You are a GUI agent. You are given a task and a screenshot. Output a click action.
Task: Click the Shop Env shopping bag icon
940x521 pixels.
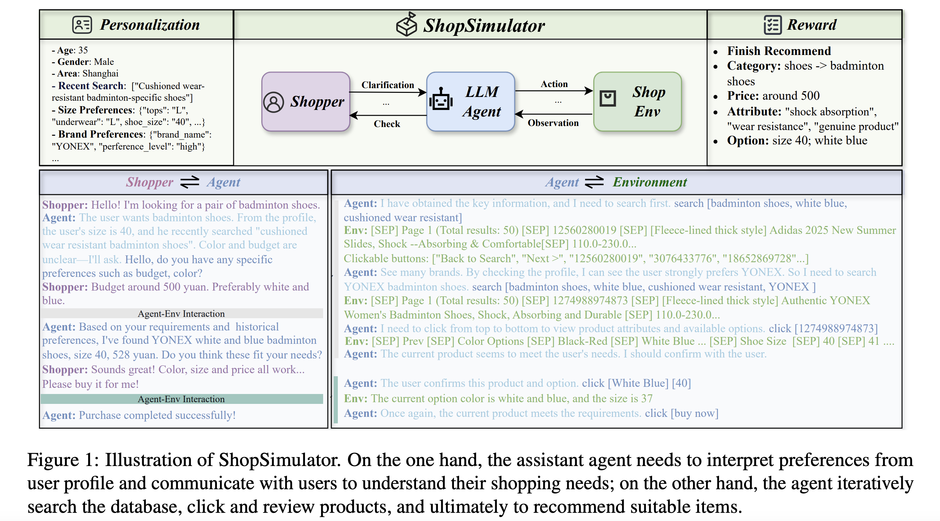coord(608,99)
